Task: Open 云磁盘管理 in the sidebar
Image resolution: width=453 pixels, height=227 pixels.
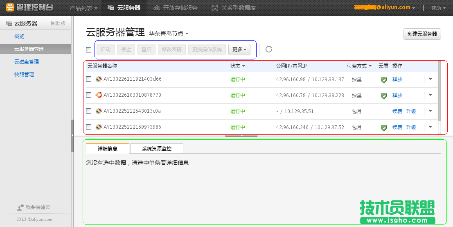Action: click(x=26, y=61)
